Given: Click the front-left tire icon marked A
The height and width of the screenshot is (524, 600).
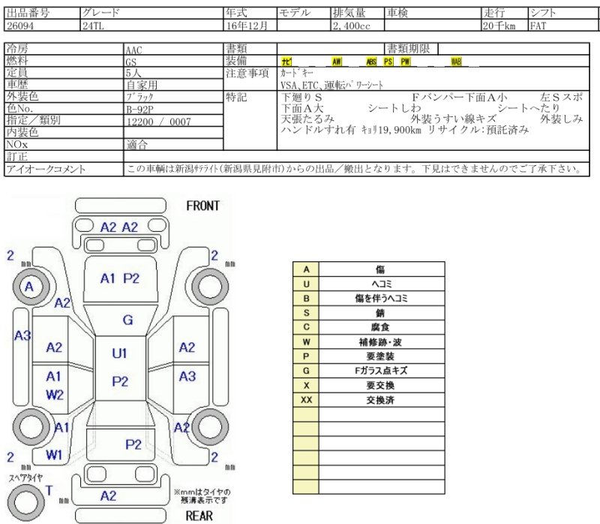Looking at the screenshot, I should point(30,288).
